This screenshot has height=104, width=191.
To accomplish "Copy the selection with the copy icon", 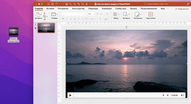I will click(45, 16).
